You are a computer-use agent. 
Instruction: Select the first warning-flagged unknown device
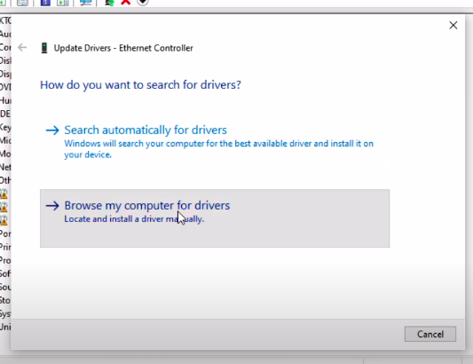(x=4, y=194)
